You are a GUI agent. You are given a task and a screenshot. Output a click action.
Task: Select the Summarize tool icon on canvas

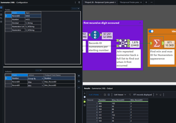[x=156, y=43]
